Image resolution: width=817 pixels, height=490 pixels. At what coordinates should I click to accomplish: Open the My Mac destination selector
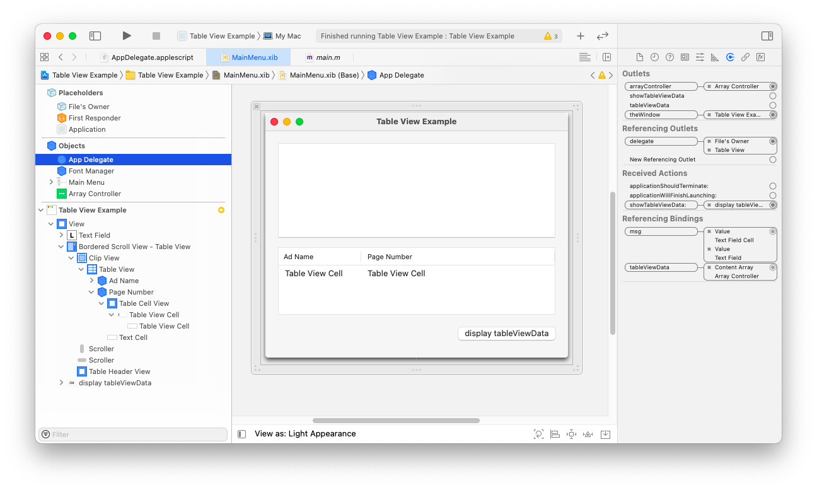pyautogui.click(x=282, y=36)
